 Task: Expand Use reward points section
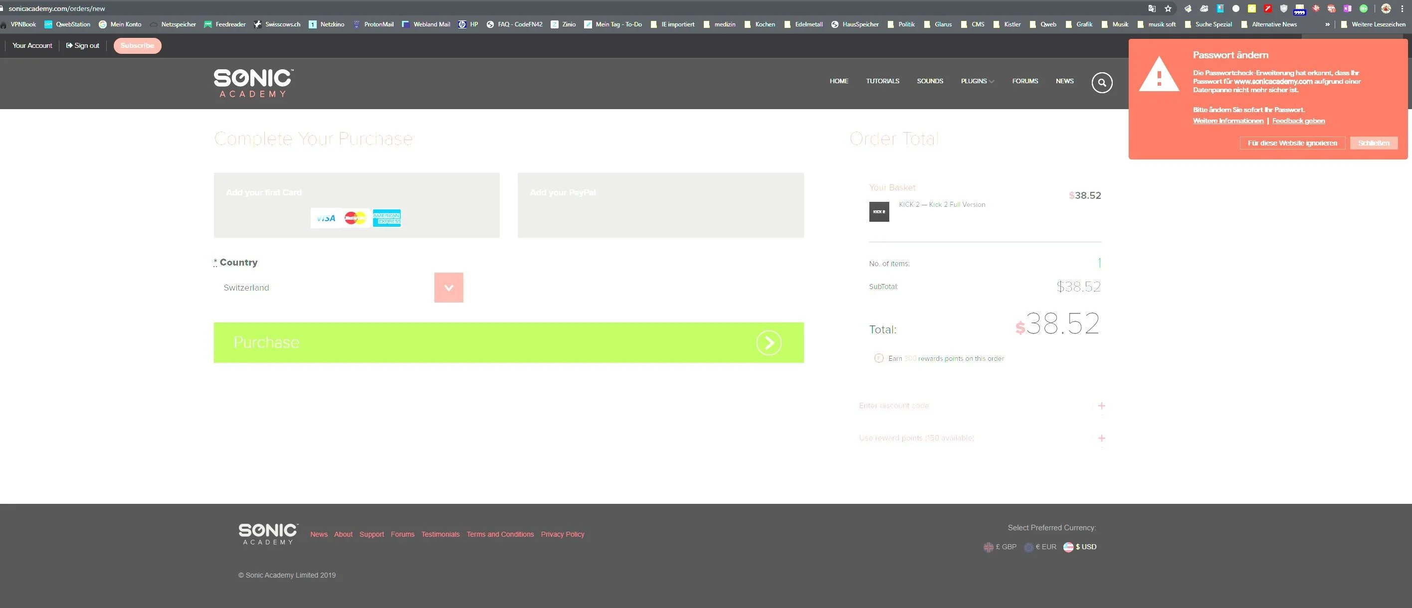tap(1102, 438)
